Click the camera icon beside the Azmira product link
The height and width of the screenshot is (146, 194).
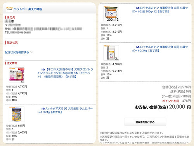coord(43,109)
